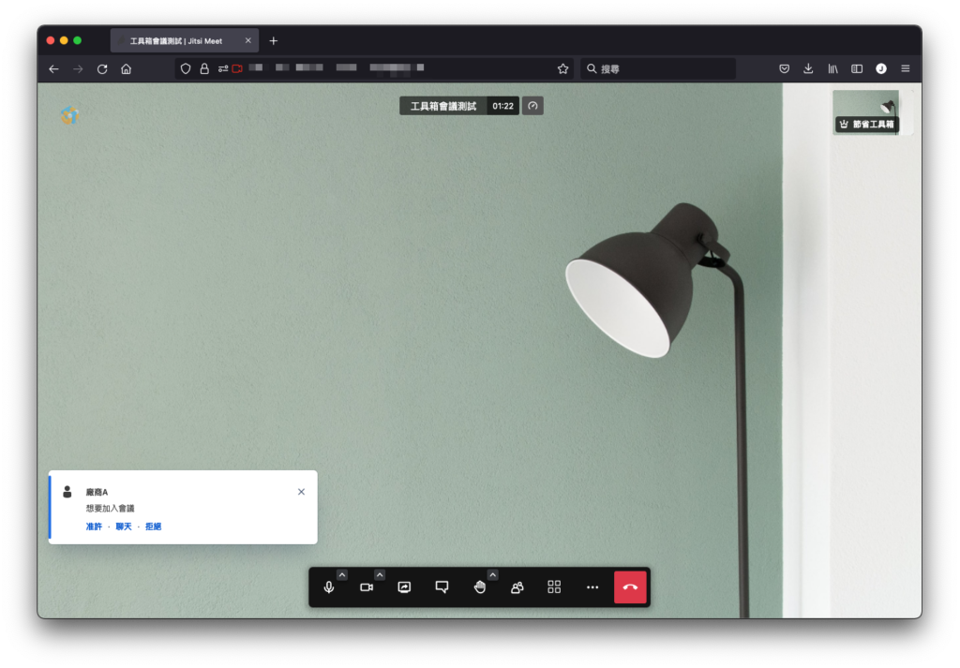
Task: Toggle tile view layout
Action: (554, 587)
